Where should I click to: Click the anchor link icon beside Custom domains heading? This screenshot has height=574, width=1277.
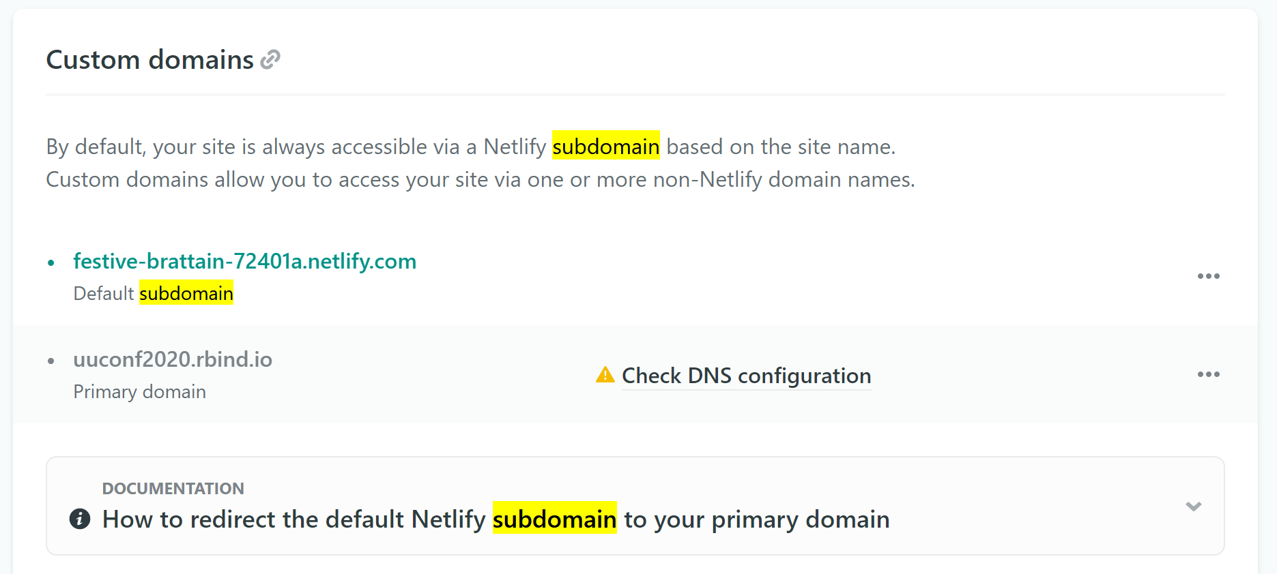pos(271,59)
